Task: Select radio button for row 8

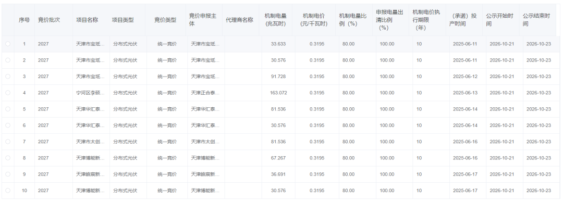Action: (8, 158)
